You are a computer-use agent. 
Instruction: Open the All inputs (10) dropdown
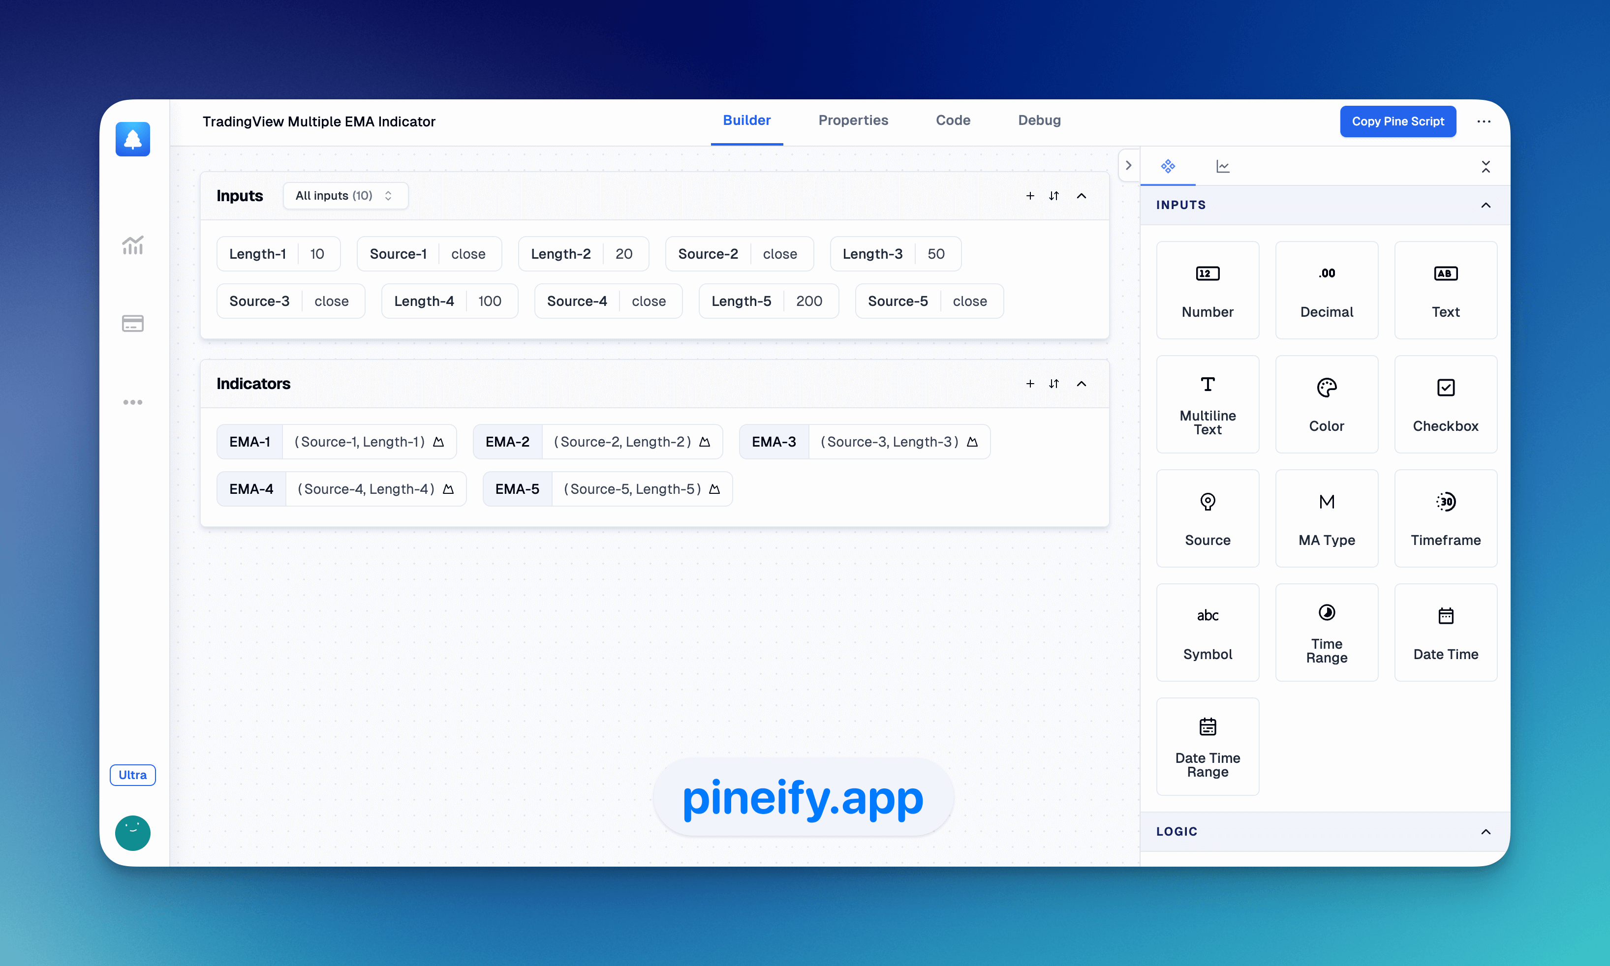coord(341,195)
